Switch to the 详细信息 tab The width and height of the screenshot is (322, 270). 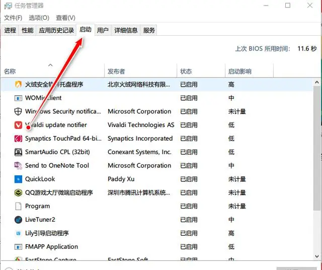[126, 30]
